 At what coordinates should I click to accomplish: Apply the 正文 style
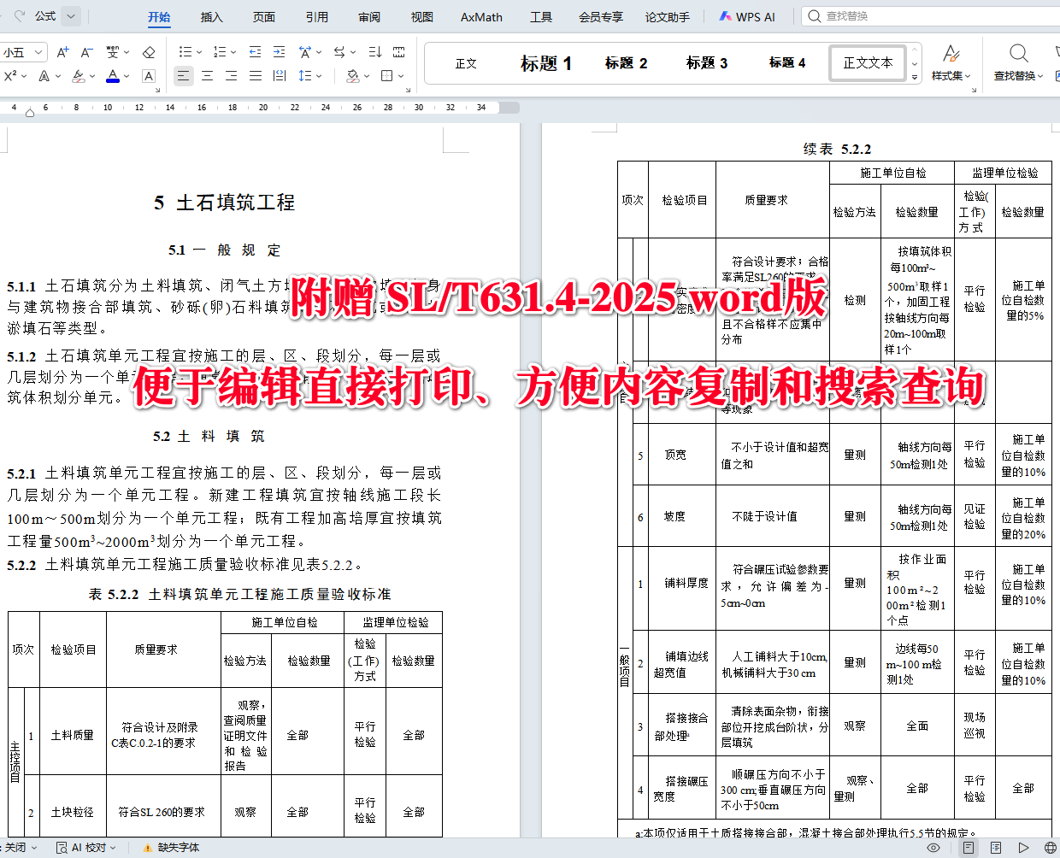coord(466,63)
